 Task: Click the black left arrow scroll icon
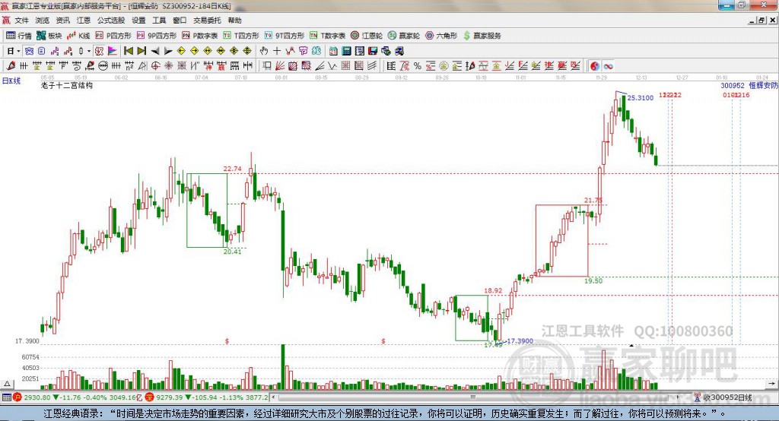tap(155, 51)
